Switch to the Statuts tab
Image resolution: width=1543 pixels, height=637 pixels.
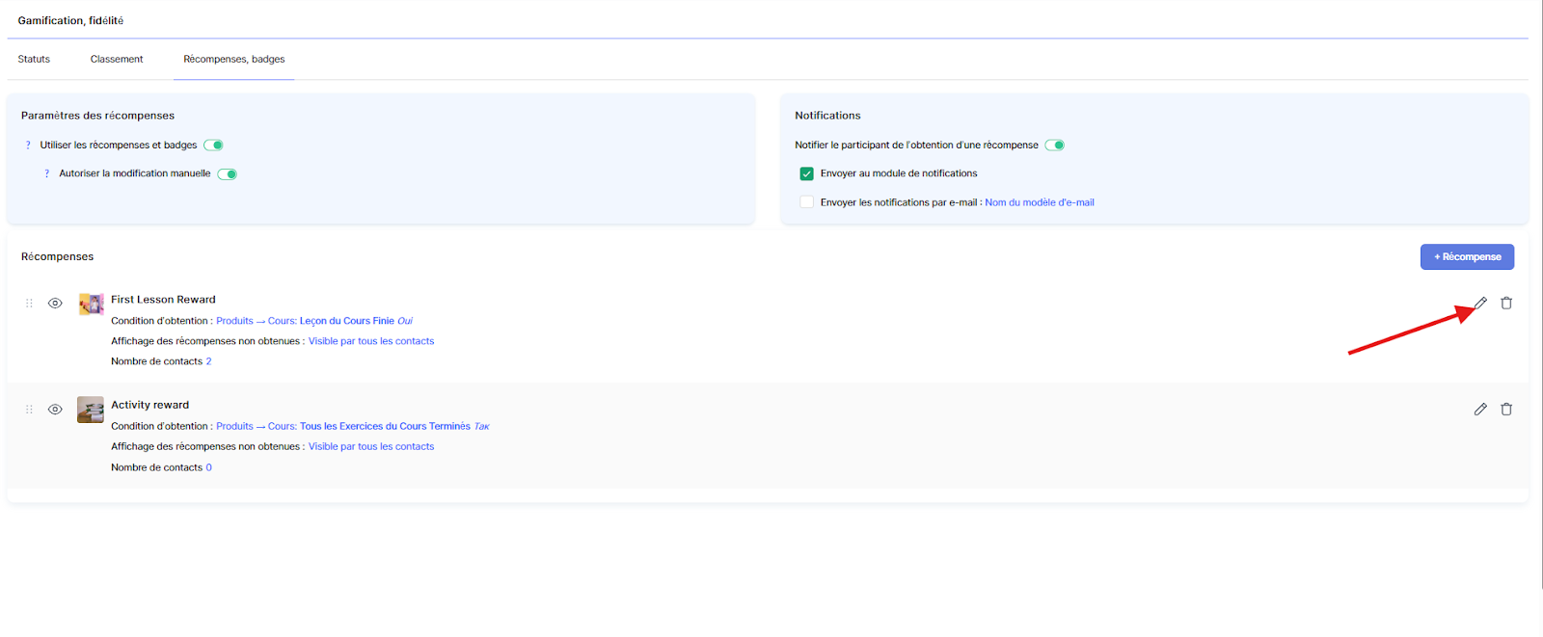point(34,60)
